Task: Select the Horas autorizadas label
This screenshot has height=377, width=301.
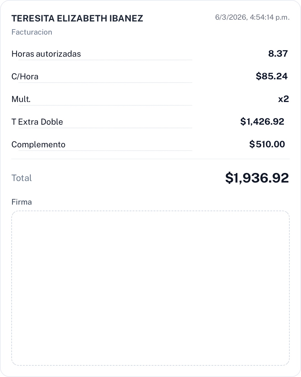Action: (x=46, y=54)
